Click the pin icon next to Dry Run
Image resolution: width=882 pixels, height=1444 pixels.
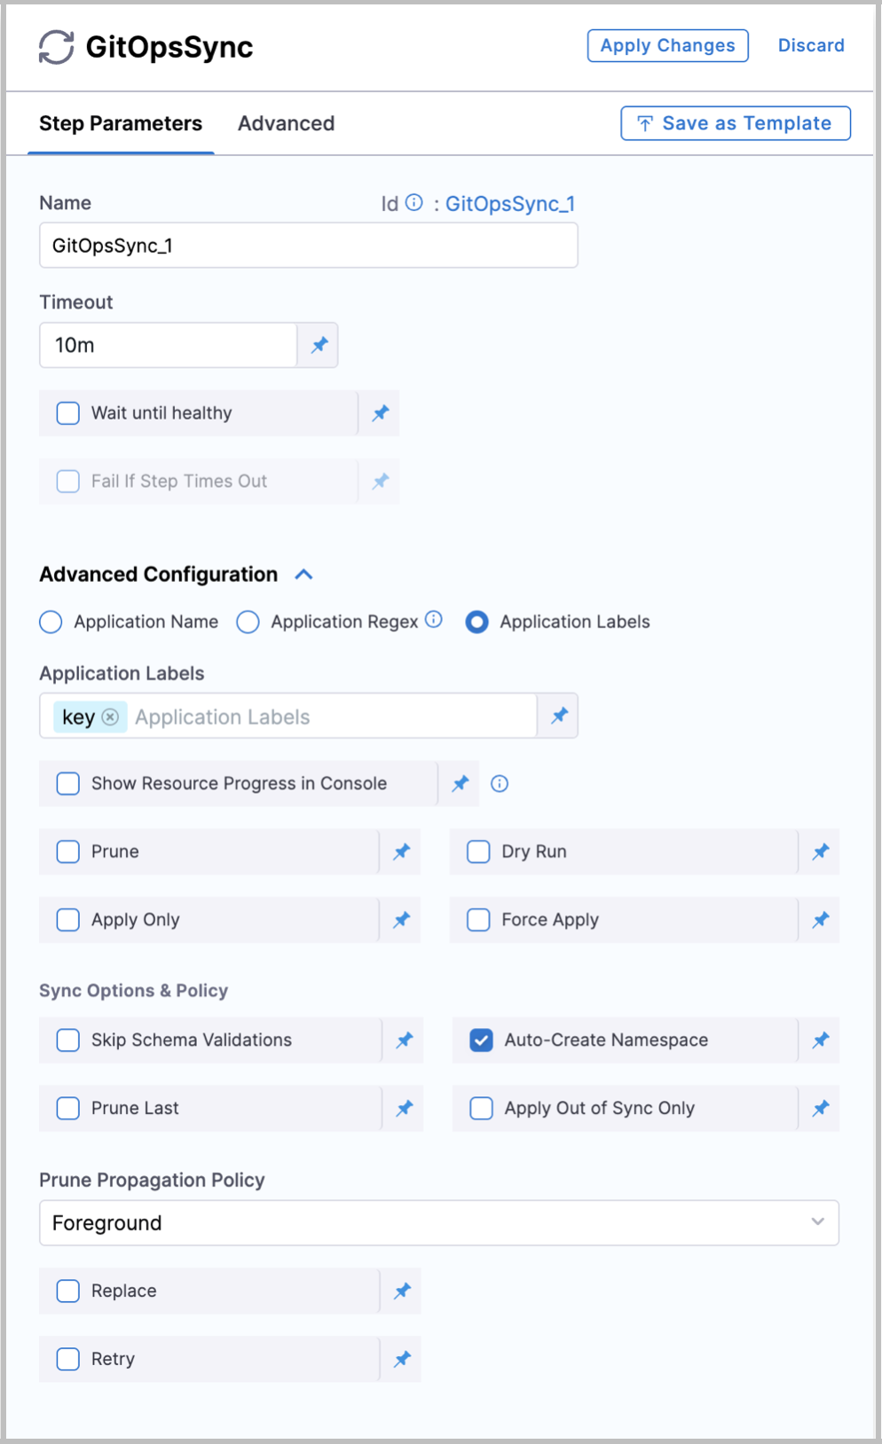[821, 851]
